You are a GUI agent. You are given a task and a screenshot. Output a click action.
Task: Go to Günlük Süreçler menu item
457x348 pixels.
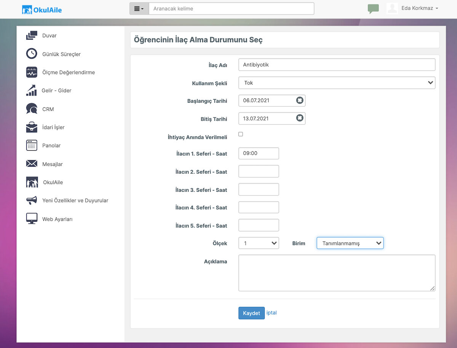(x=61, y=54)
